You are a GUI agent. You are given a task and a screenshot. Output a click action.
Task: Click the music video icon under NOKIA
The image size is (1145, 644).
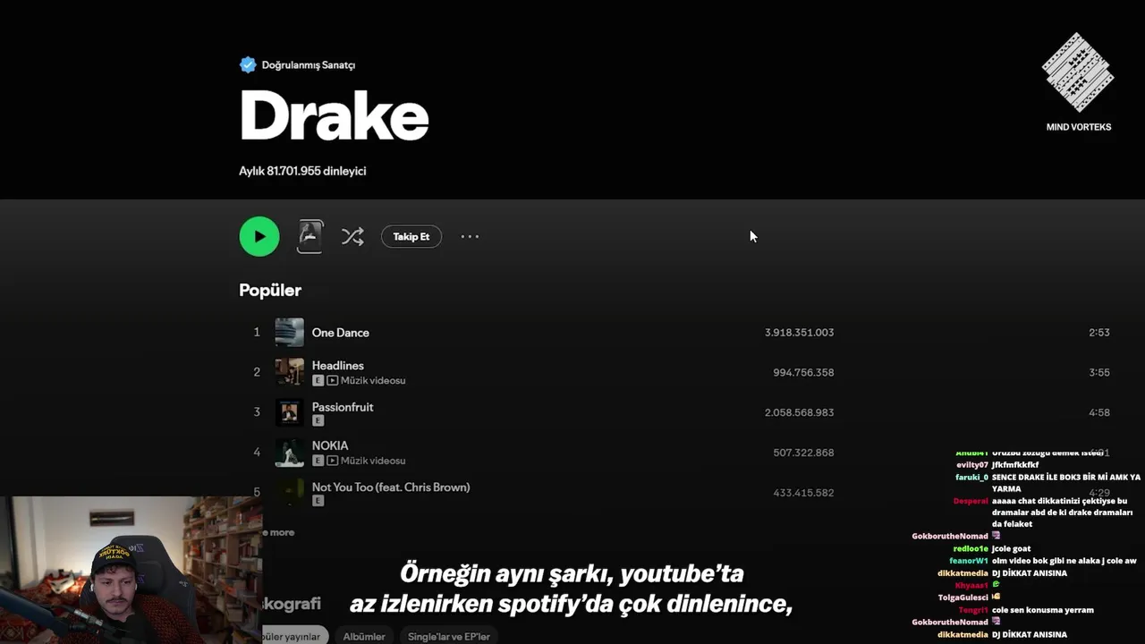pyautogui.click(x=332, y=461)
